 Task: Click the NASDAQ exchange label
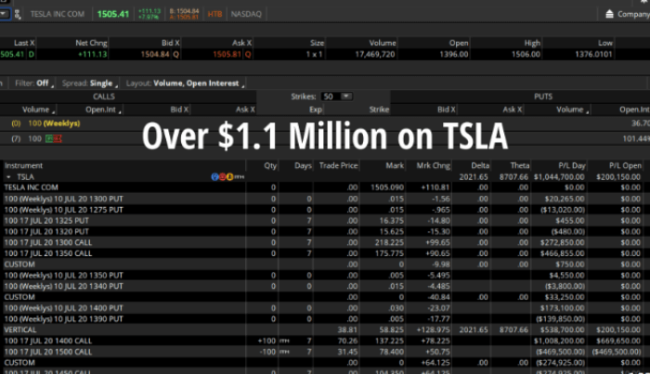[x=247, y=15]
